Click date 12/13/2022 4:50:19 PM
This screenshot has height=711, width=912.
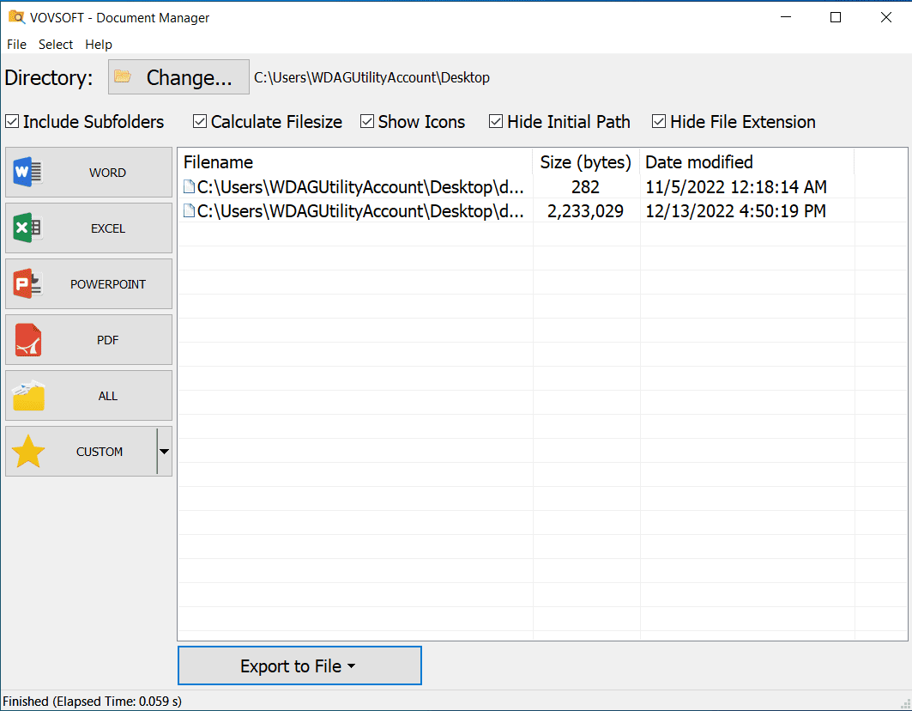735,211
